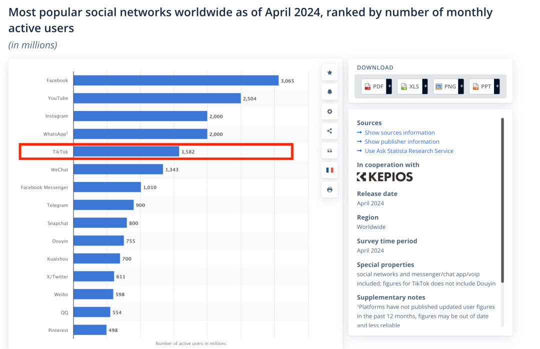Screen dimensions: 540x349
Task: Click the Facebook Messenger bar
Action: pyautogui.click(x=107, y=187)
